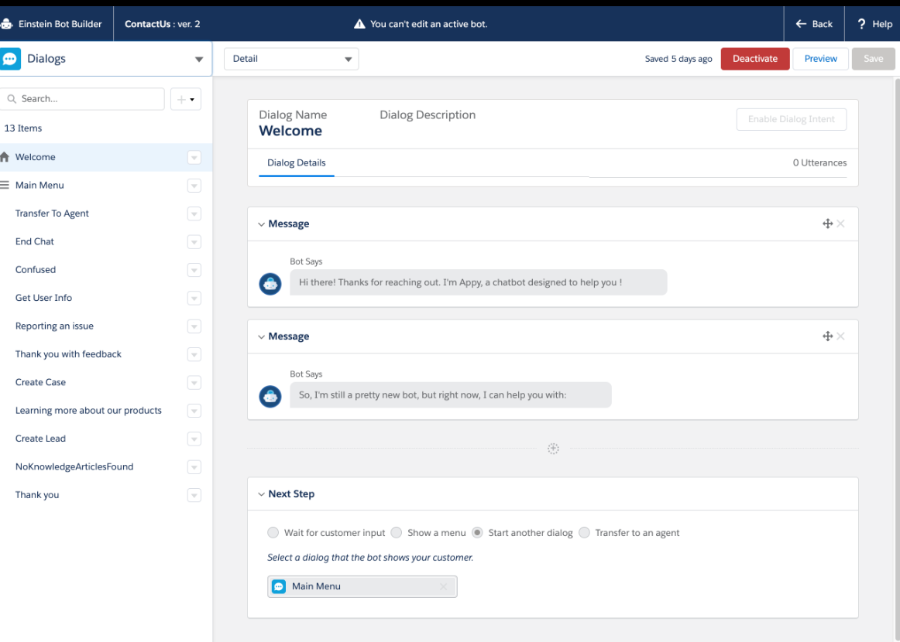900x642 pixels.
Task: Click the 'Hi there!' bot message text box
Action: 478,282
